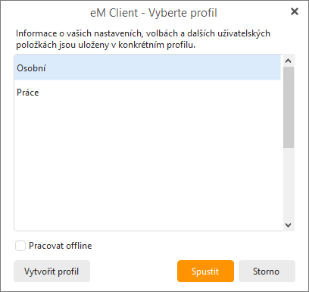Close the Vyberte profil dialog

[x=295, y=11]
